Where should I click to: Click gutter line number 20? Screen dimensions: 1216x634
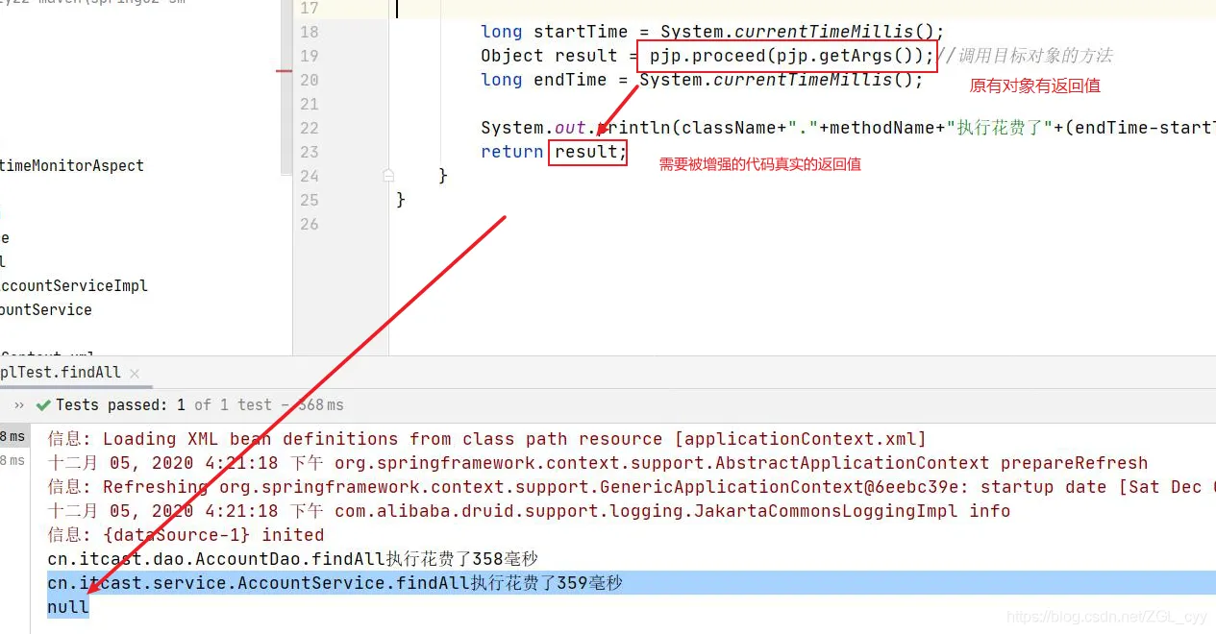pyautogui.click(x=309, y=80)
